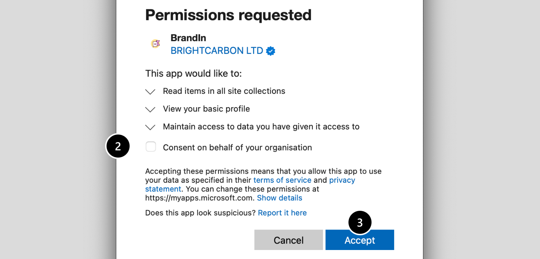
Task: Click the blue verified publisher badge
Action: 270,51
